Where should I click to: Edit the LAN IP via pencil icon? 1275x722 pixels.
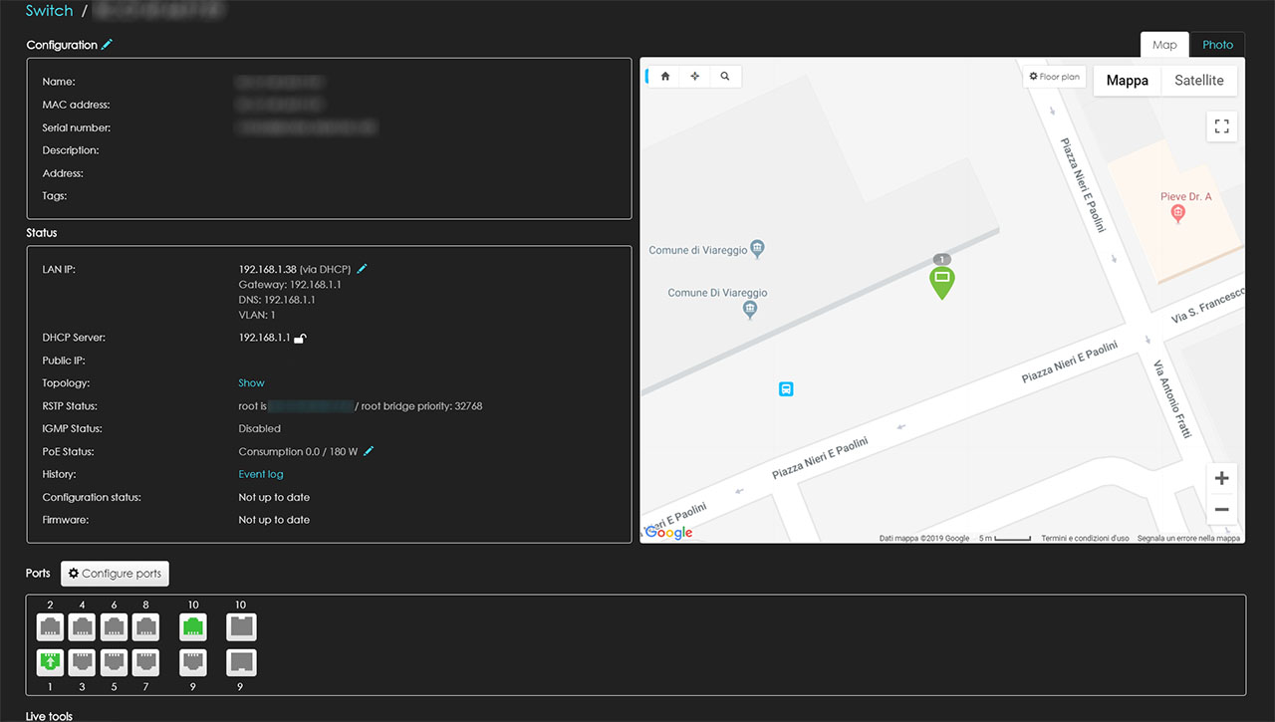[x=362, y=269]
